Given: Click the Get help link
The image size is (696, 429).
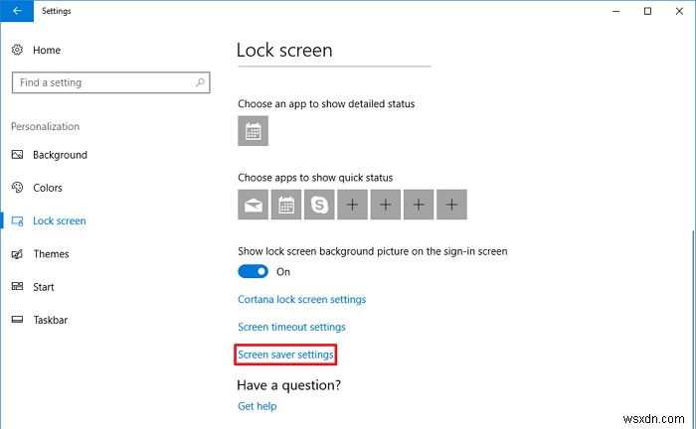Looking at the screenshot, I should tap(258, 406).
